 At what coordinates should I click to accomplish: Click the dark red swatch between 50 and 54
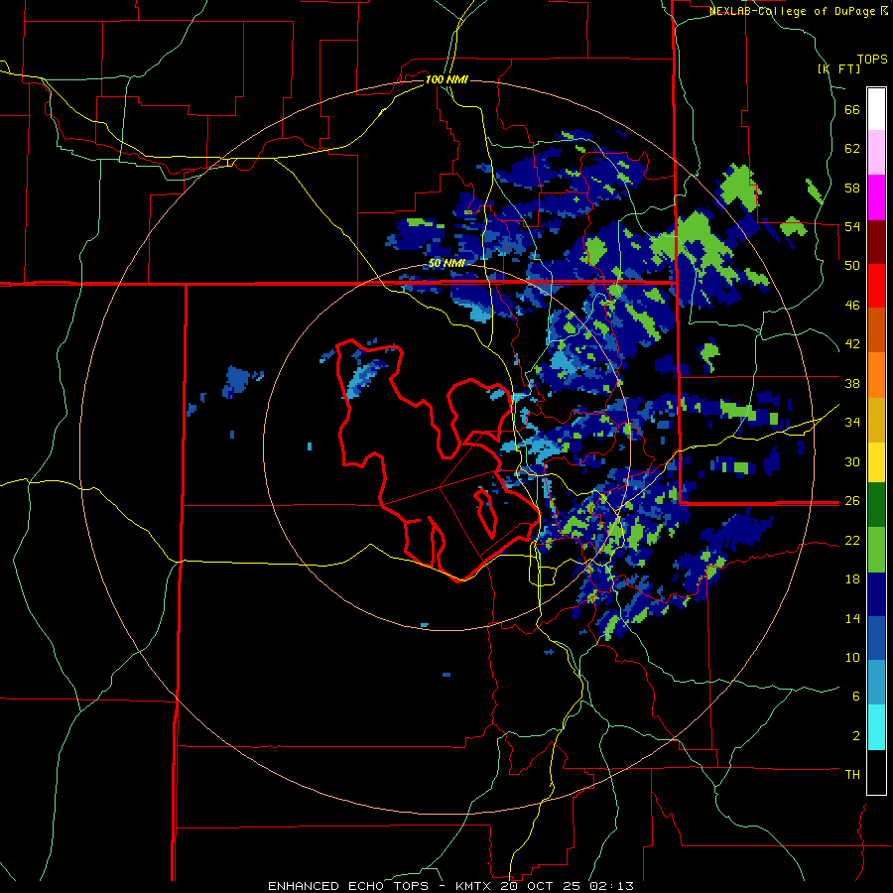coord(876,242)
